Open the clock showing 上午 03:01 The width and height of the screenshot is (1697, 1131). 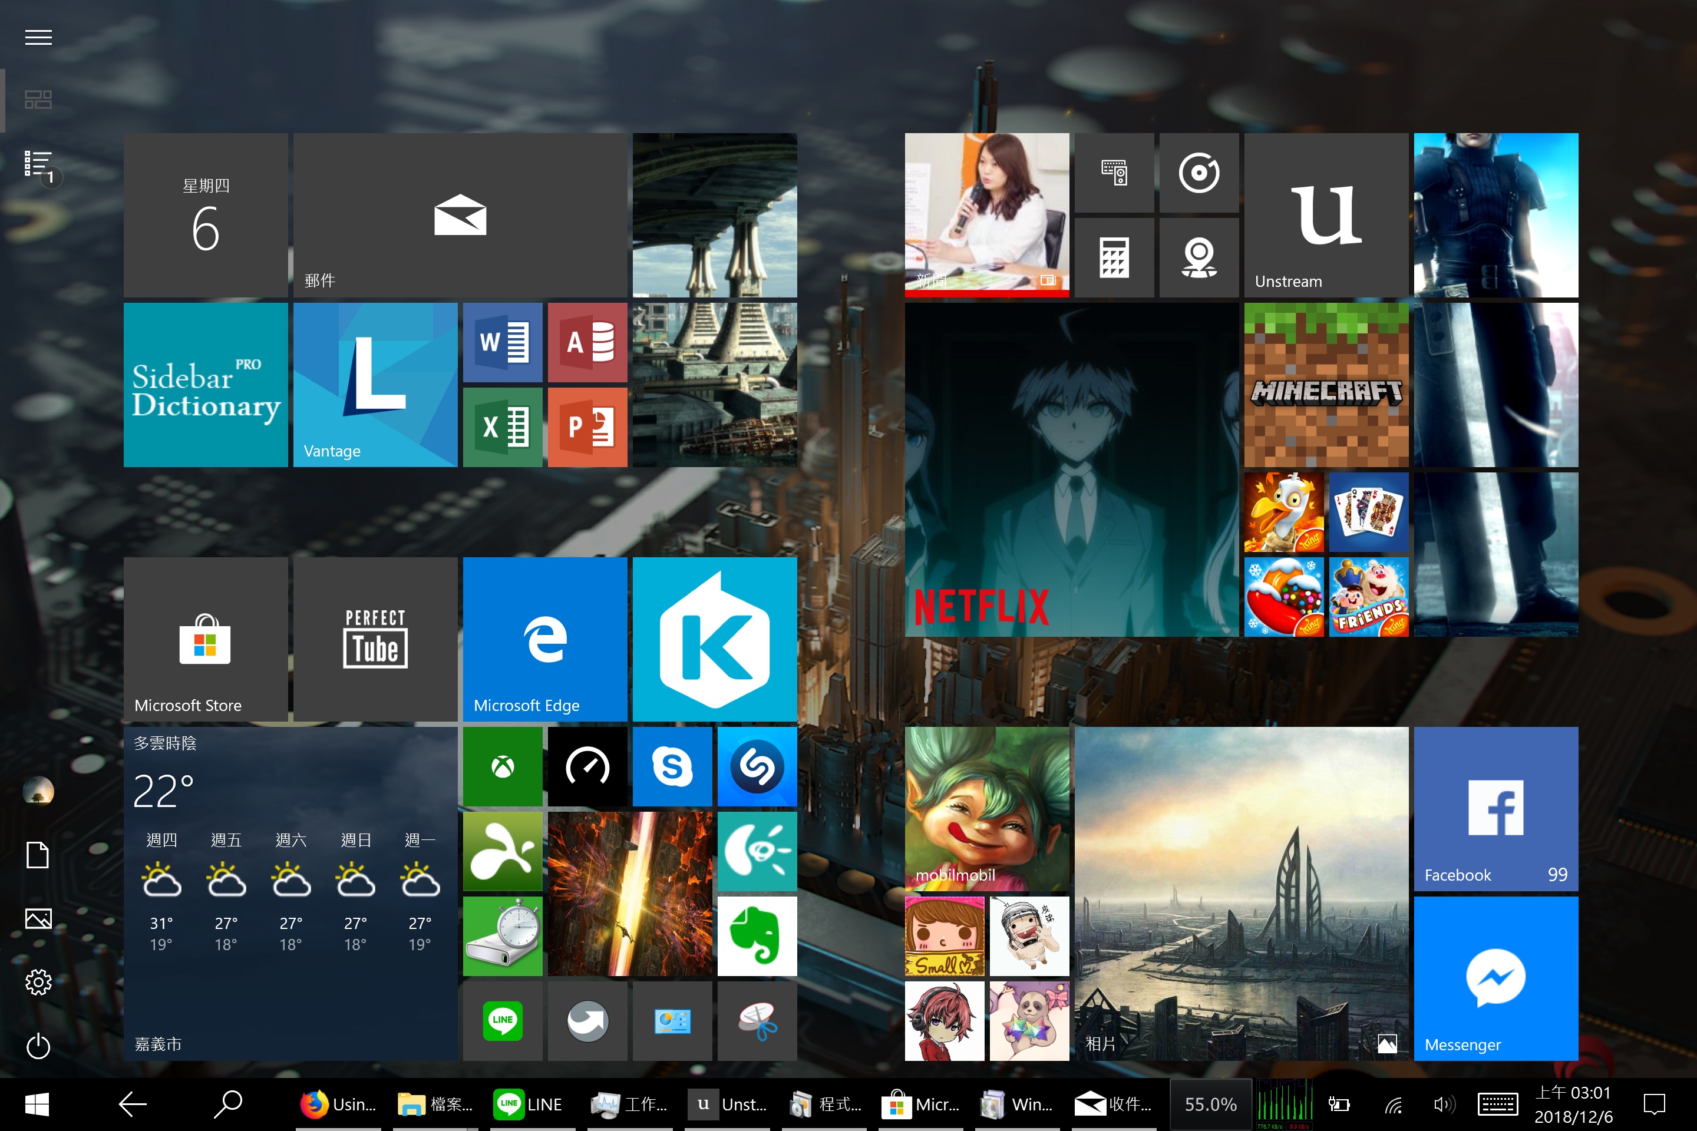click(1574, 1104)
